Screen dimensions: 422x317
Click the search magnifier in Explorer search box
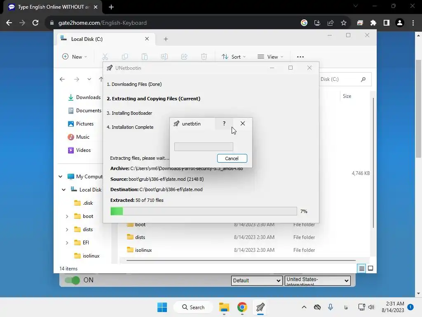pos(363,79)
